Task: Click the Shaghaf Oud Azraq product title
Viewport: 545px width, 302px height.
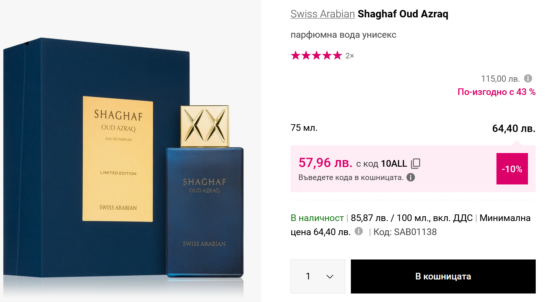Action: (403, 14)
